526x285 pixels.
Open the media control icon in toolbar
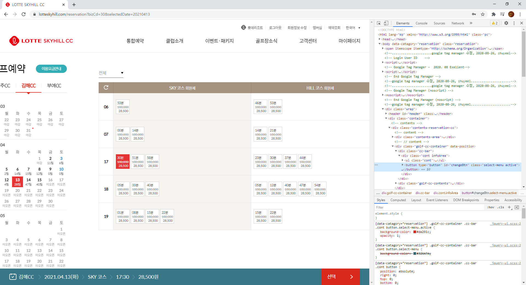tap(502, 14)
